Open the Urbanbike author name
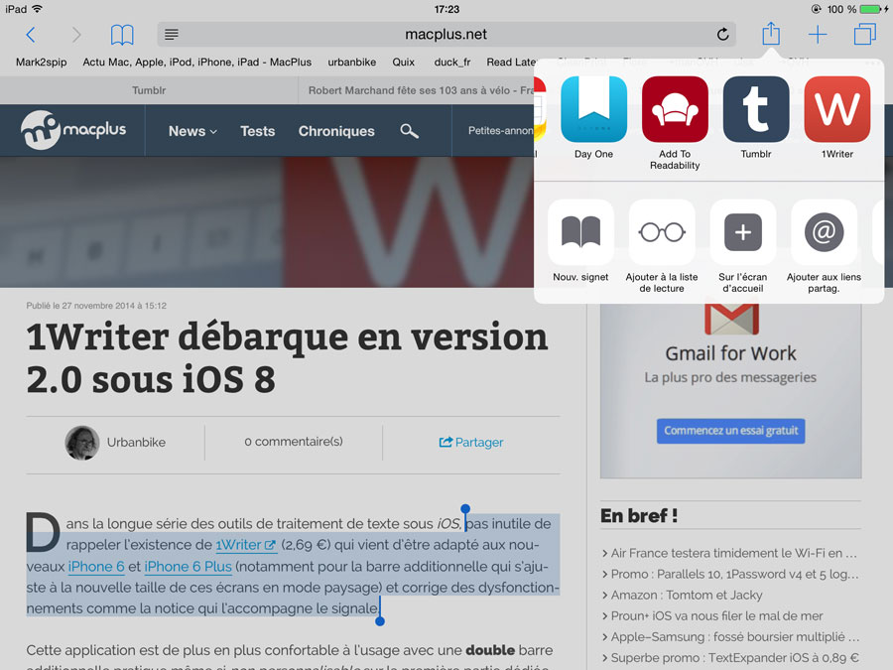893x670 pixels. click(136, 442)
